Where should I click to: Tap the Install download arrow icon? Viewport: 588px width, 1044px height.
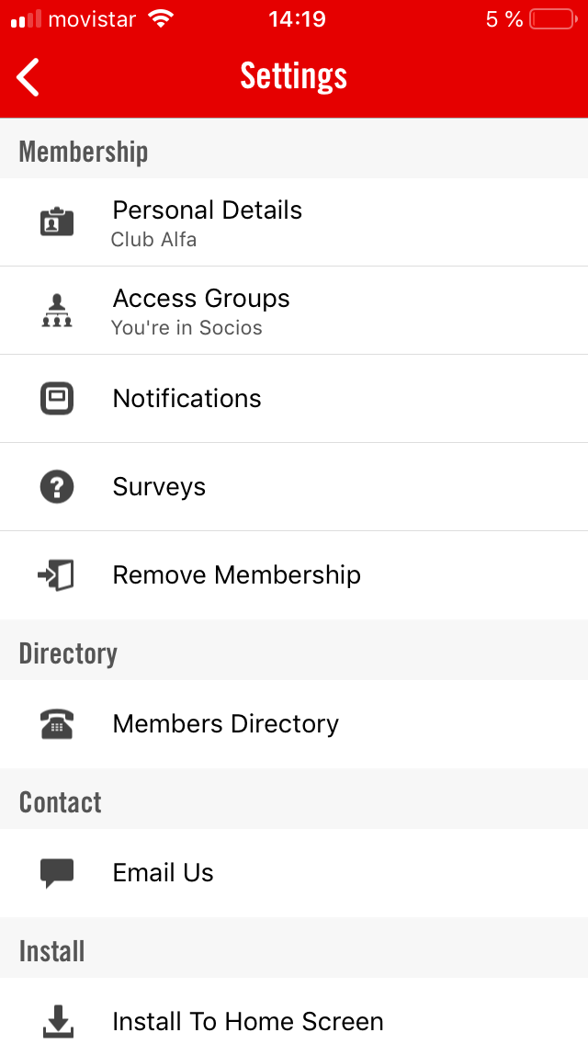pyautogui.click(x=57, y=1020)
